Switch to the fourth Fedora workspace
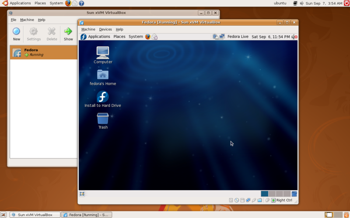Viewport: 350px width, 218px height. tap(287, 194)
